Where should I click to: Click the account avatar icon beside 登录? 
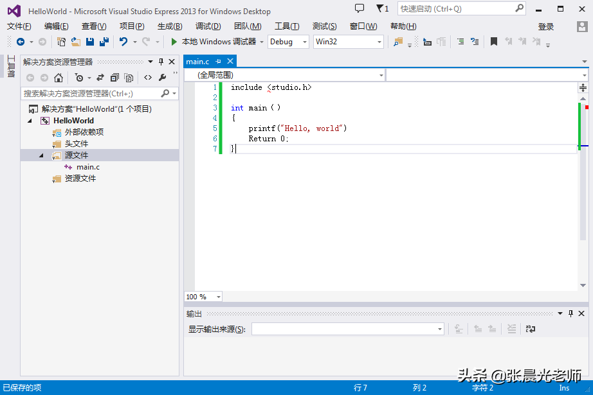point(582,26)
